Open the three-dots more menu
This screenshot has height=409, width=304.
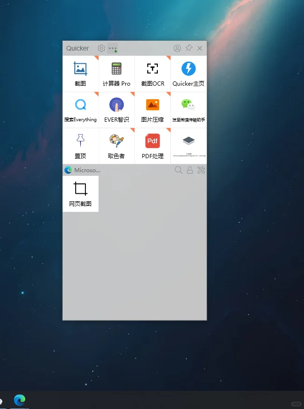pos(113,48)
